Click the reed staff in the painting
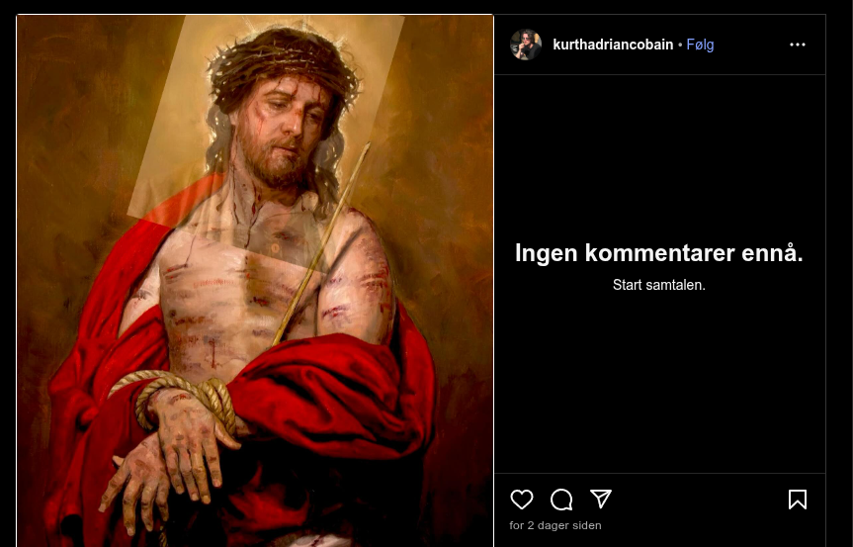Screen dimensions: 853x547 321,245
